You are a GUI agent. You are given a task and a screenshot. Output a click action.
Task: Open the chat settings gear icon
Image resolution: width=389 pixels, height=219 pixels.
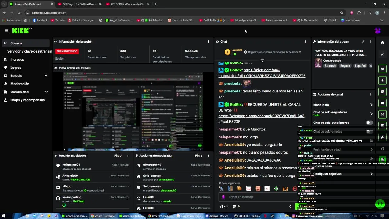(290, 207)
